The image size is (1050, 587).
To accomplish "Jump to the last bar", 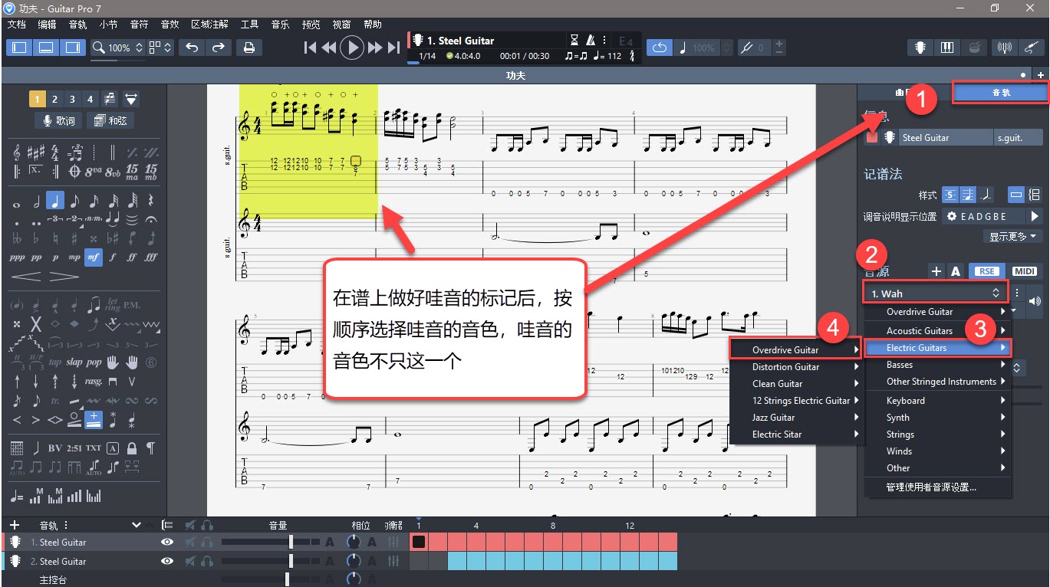I will tap(393, 48).
